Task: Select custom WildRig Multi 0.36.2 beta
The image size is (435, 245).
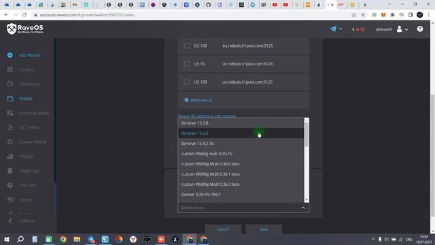Action: [241, 184]
